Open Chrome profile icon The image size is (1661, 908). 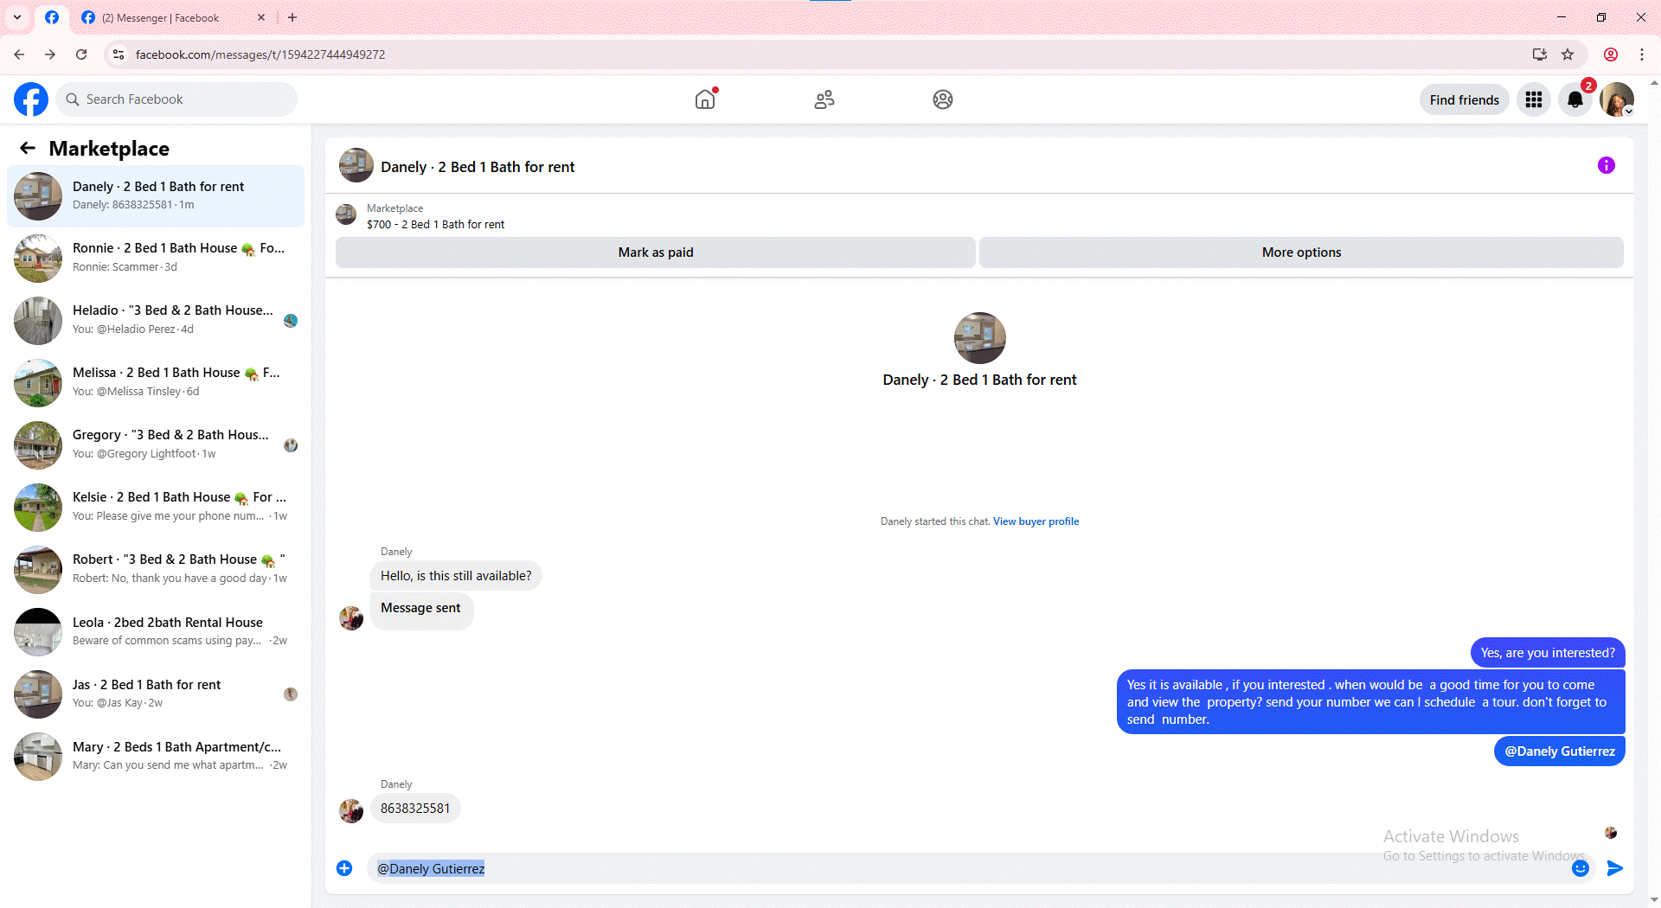coord(1611,54)
